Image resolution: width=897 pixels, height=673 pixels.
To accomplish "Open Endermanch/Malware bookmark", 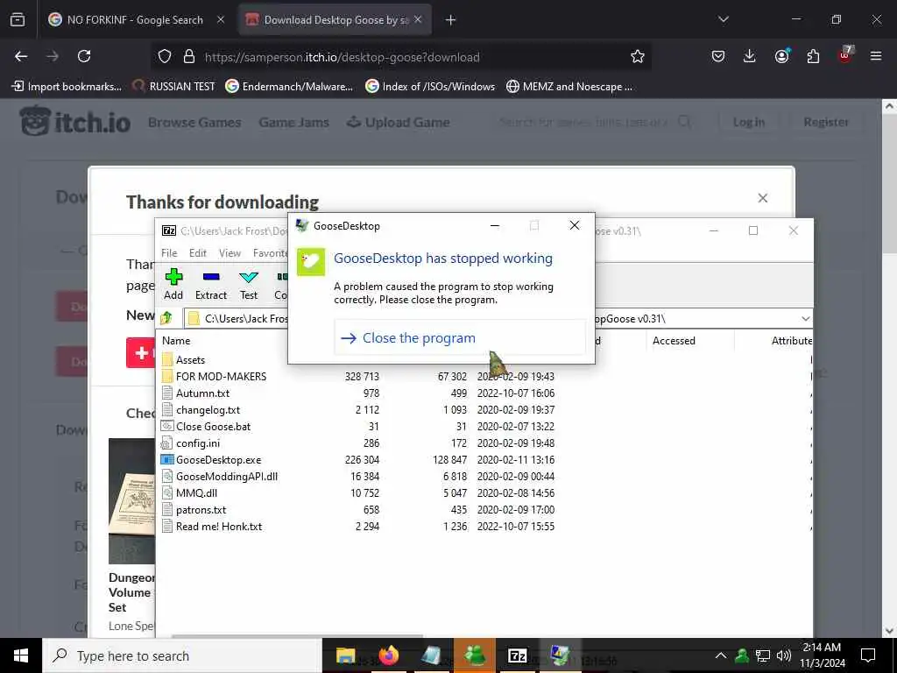I will pos(289,87).
